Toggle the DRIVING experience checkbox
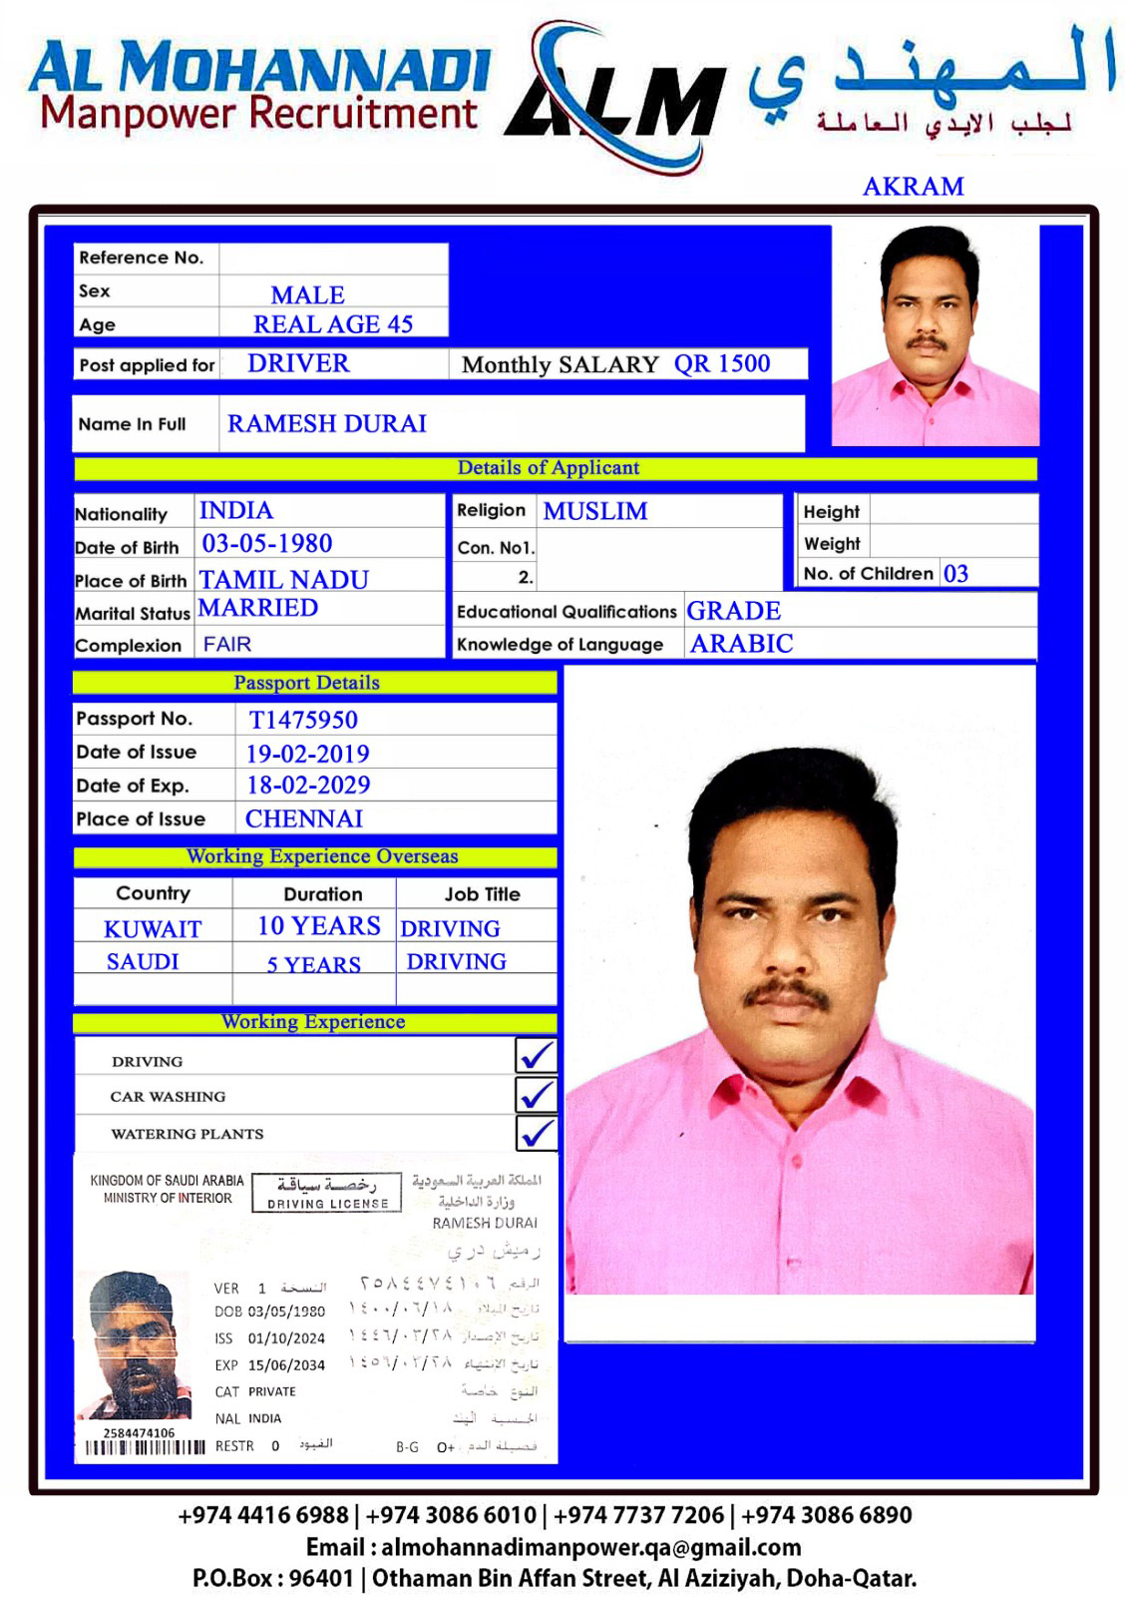This screenshot has height=1597, width=1128. [536, 1056]
